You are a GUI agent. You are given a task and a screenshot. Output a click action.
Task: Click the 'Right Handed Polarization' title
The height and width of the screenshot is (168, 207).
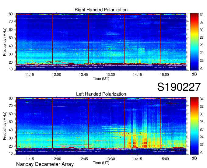point(101,10)
